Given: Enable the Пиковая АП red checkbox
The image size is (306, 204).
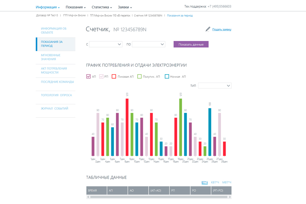Looking at the screenshot, I should 114,77.
